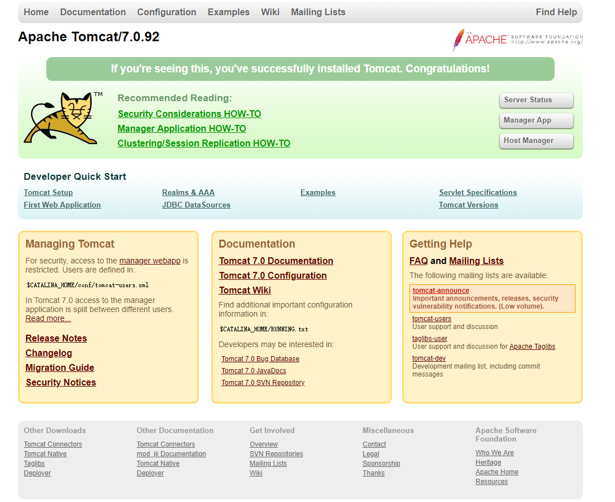
Task: Open the Migration Guide link
Action: 60,368
